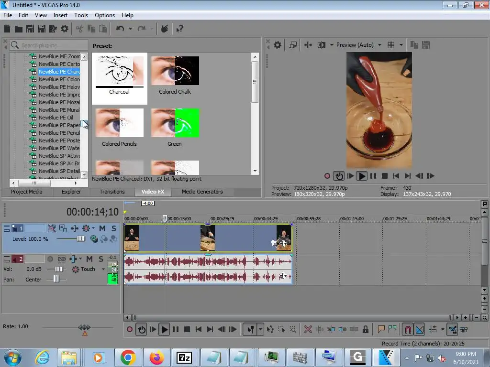Viewport: 490px width, 367px height.
Task: Switch to the Media Generators tab
Action: coord(202,192)
